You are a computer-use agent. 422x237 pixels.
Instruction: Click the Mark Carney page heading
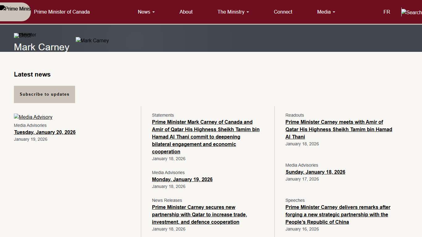(x=41, y=47)
